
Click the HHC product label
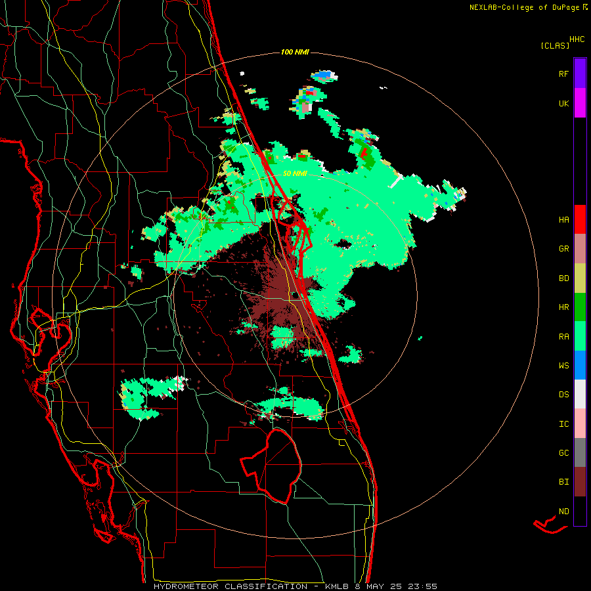coord(577,39)
